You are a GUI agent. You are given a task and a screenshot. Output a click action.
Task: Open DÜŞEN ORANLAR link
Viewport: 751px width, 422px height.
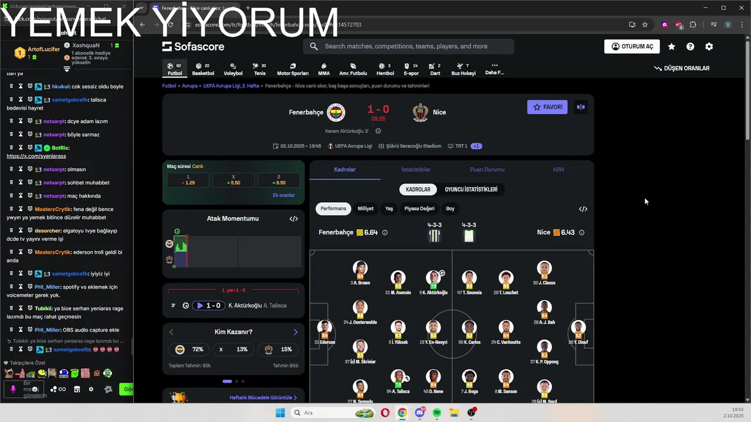pyautogui.click(x=682, y=69)
